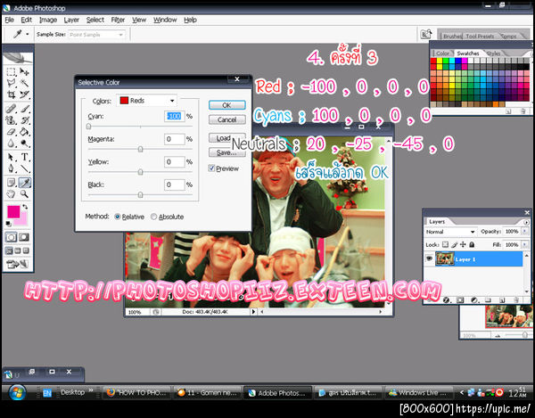Confirm Selective Color with OK
The width and height of the screenshot is (535, 418).
(x=226, y=105)
